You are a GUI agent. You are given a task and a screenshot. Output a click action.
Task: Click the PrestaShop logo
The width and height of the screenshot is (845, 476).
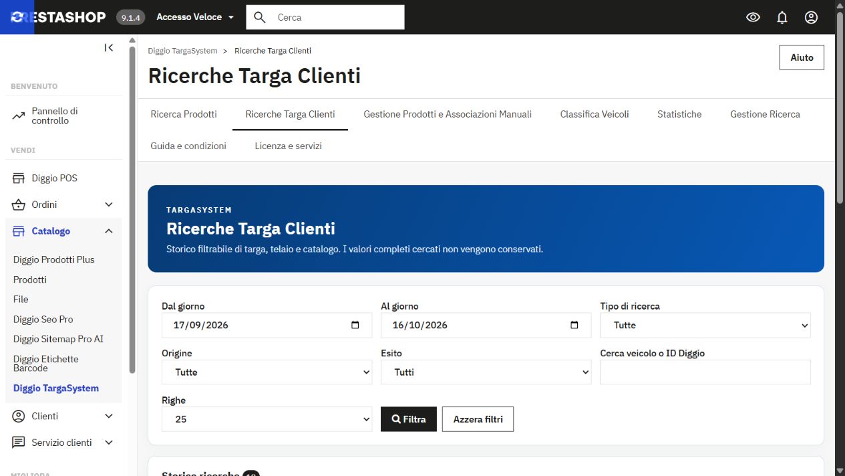click(59, 17)
